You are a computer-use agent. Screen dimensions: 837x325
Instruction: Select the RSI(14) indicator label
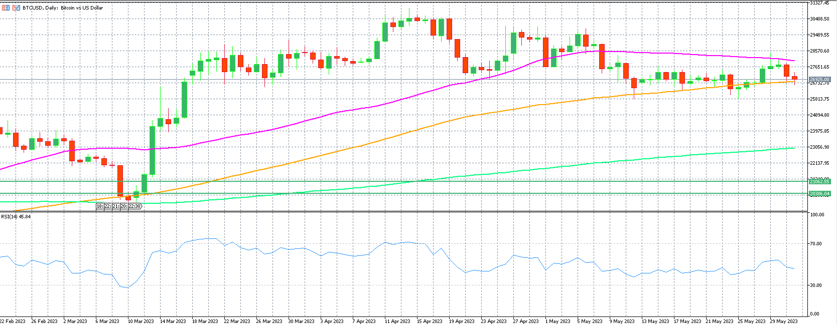[16, 216]
